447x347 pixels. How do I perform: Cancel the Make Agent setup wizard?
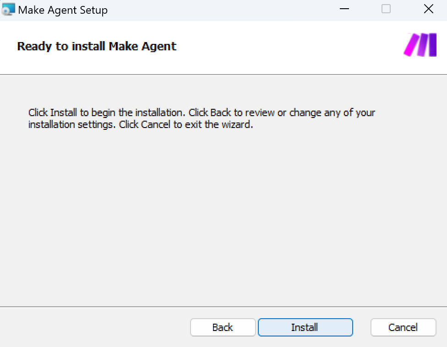pyautogui.click(x=403, y=327)
